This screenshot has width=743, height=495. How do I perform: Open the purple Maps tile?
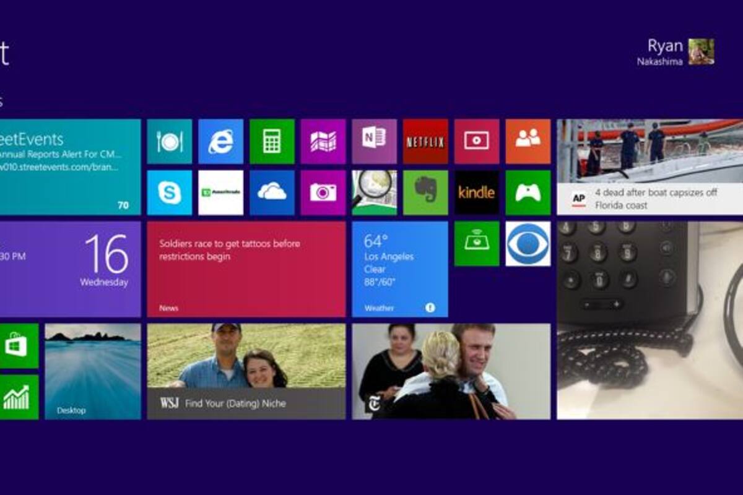[323, 142]
